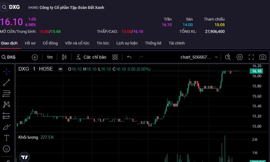Image resolution: width=270 pixels, height=162 pixels.
Task: Open the Fibonacci retracement tool
Action: [6, 94]
